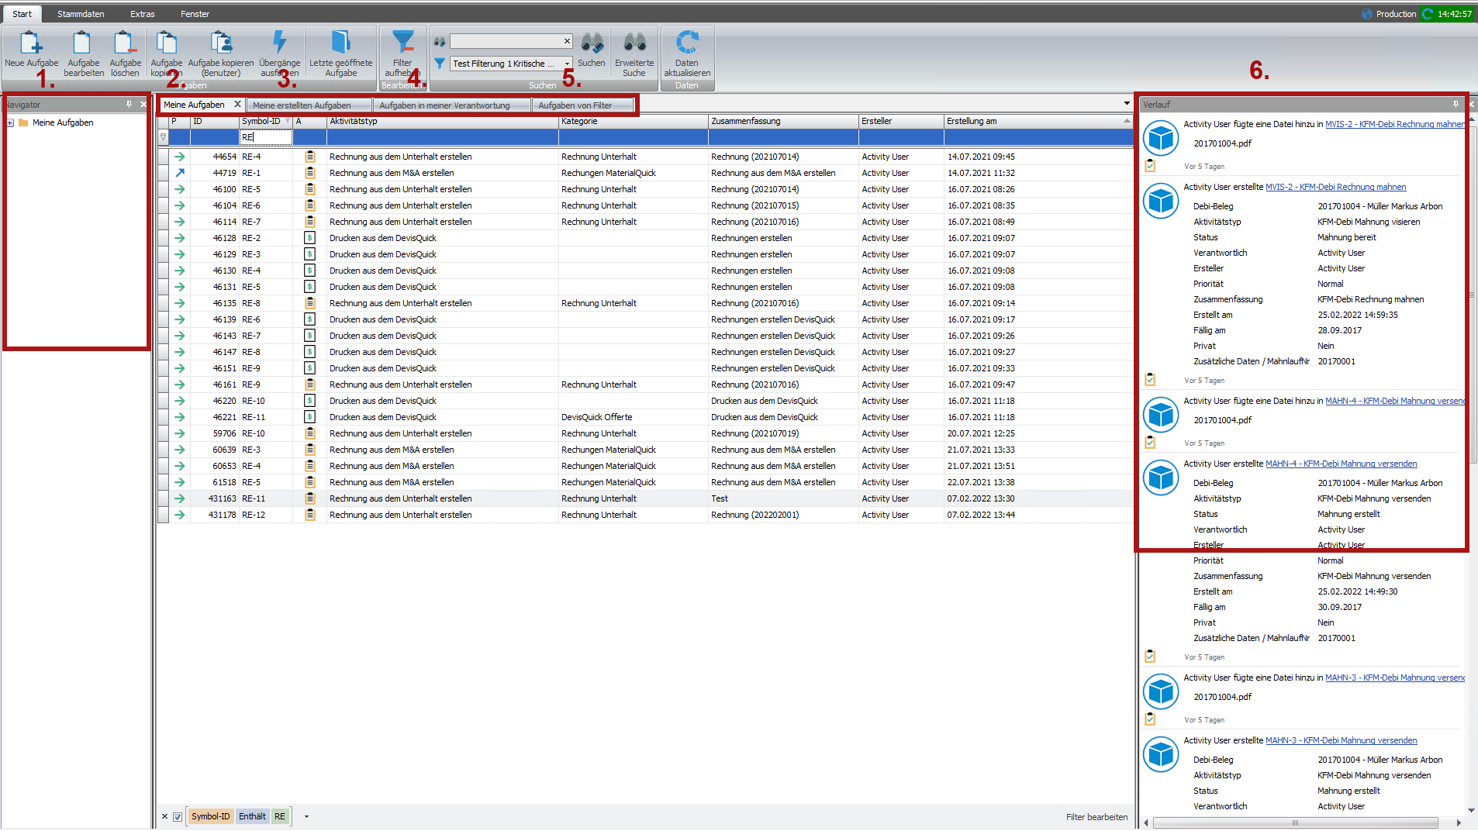Image resolution: width=1478 pixels, height=831 pixels.
Task: Select Meine Aufgaben in Navigator
Action: pyautogui.click(x=63, y=122)
